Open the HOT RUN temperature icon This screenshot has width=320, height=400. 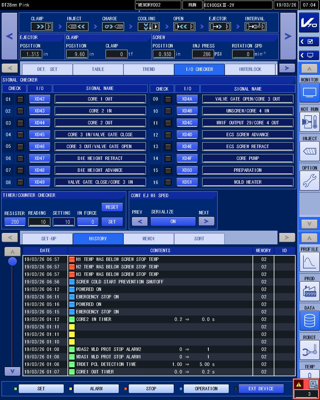[309, 122]
